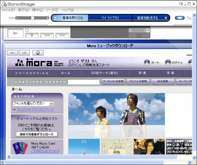This screenshot has height=165, width=197.
Task: Open the ヘルプ(H) menu
Action: (x=67, y=10)
